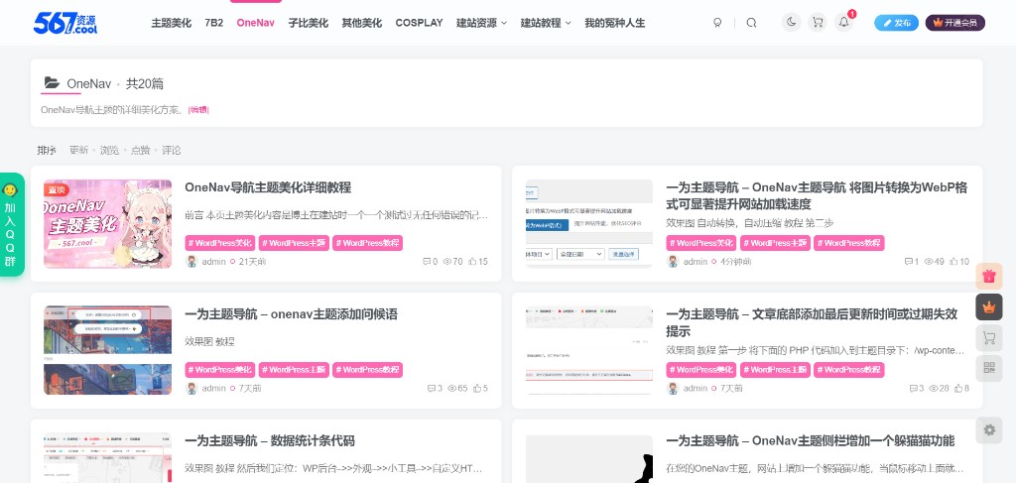
Task: Click admin avatar on WebP post
Action: [x=673, y=262]
